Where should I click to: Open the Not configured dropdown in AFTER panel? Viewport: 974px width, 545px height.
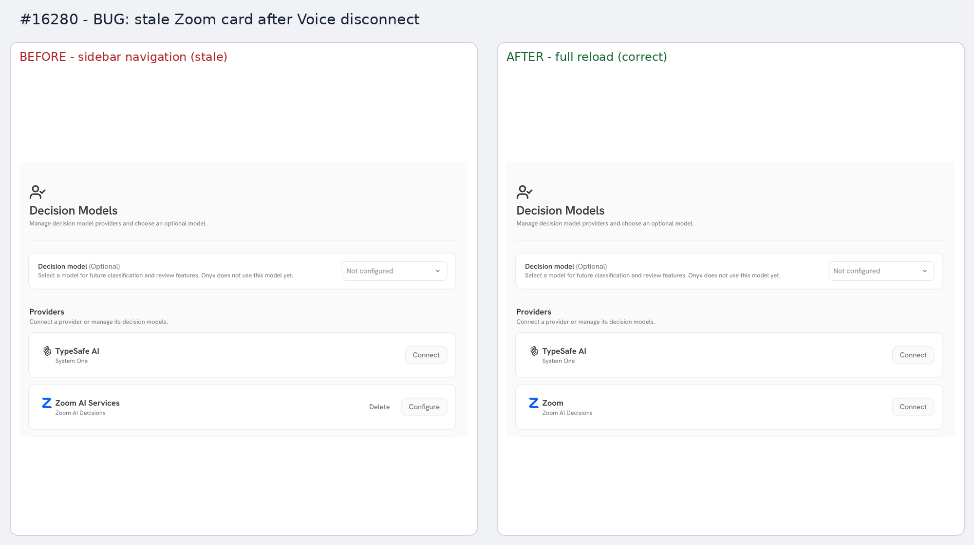point(881,271)
